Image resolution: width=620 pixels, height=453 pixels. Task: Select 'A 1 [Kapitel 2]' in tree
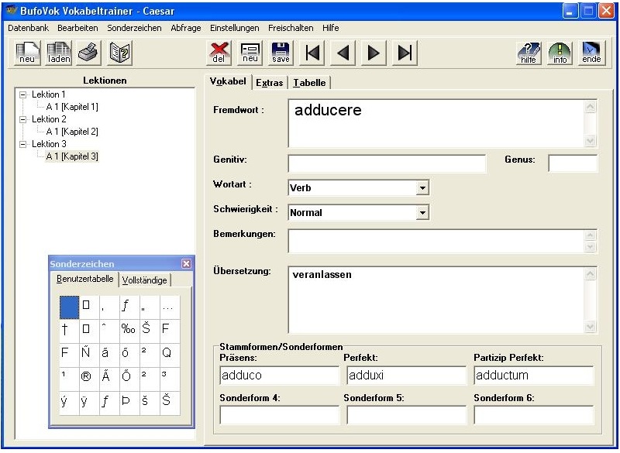click(x=72, y=132)
